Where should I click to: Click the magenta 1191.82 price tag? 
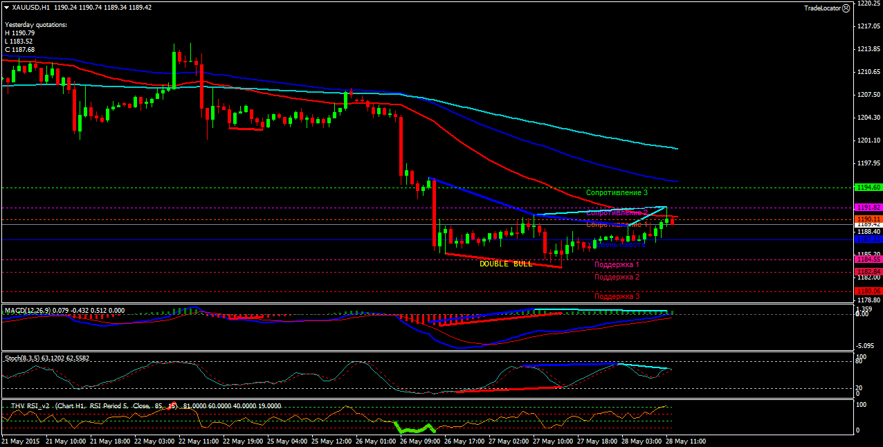pyautogui.click(x=868, y=208)
